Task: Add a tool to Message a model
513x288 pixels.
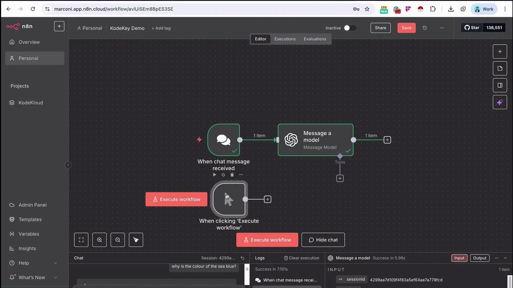Action: [340, 178]
